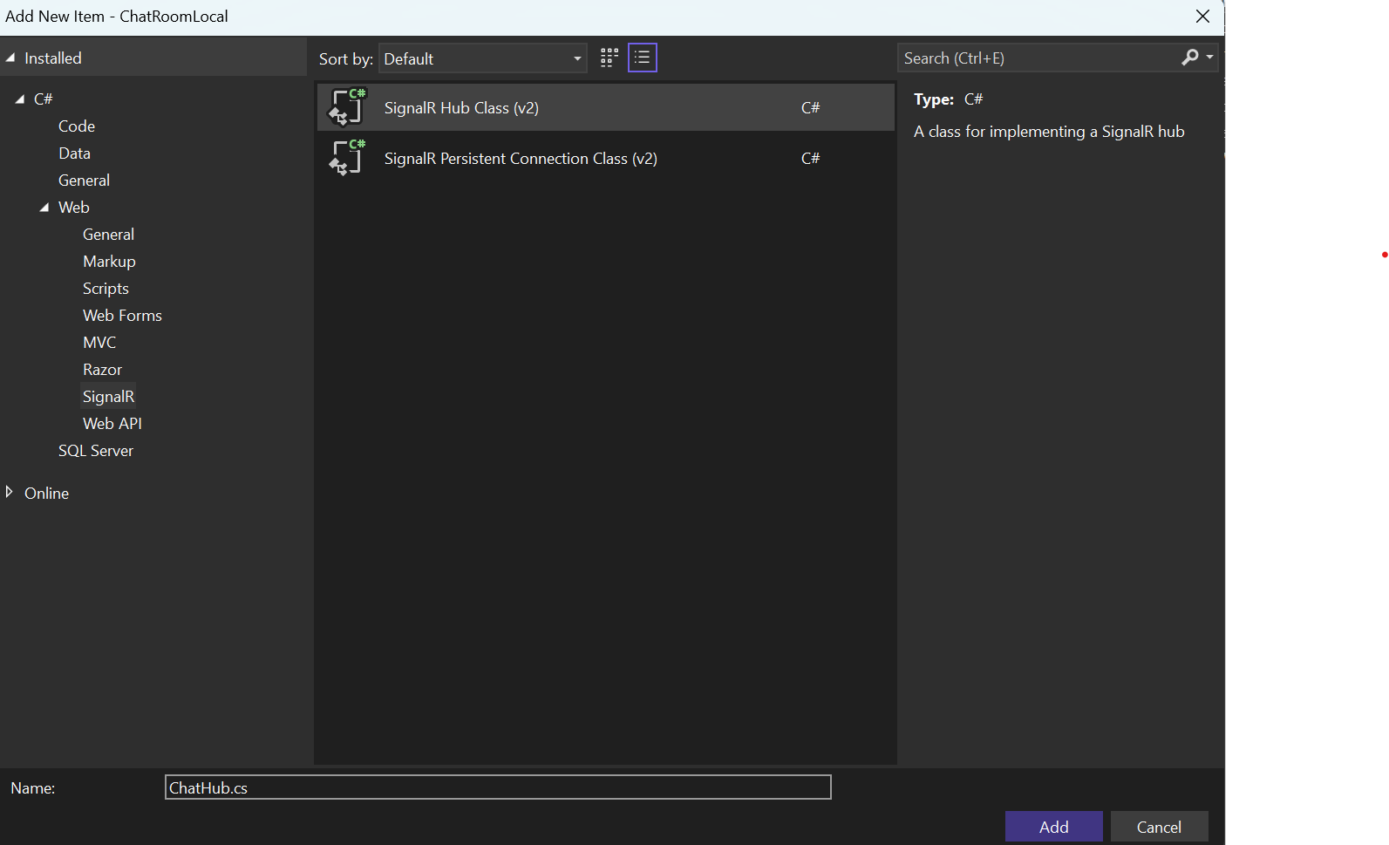
Task: Select the Data category
Action: click(x=74, y=153)
